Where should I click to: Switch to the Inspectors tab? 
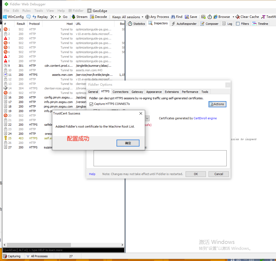(x=158, y=23)
